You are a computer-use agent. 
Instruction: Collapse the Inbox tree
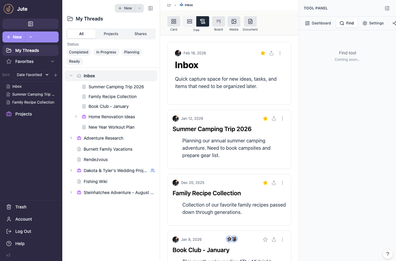[71, 75]
